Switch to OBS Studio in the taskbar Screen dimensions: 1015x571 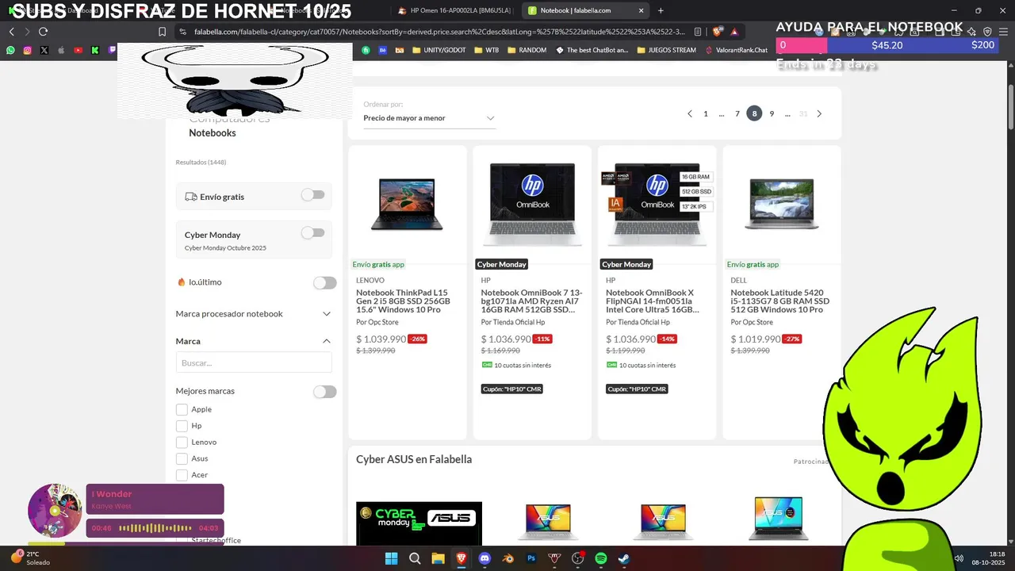pos(578,558)
